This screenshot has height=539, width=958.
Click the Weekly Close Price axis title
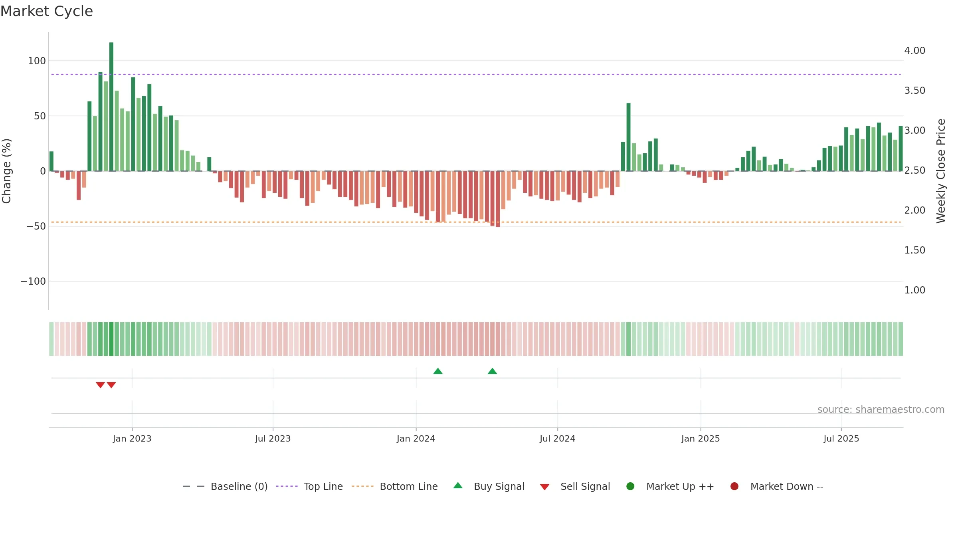pyautogui.click(x=941, y=171)
